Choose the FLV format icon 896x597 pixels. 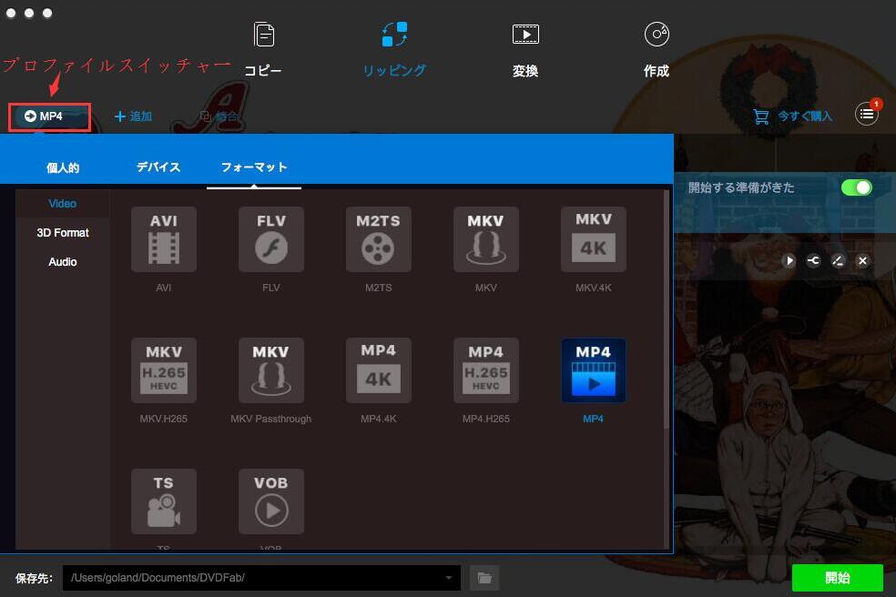(271, 239)
